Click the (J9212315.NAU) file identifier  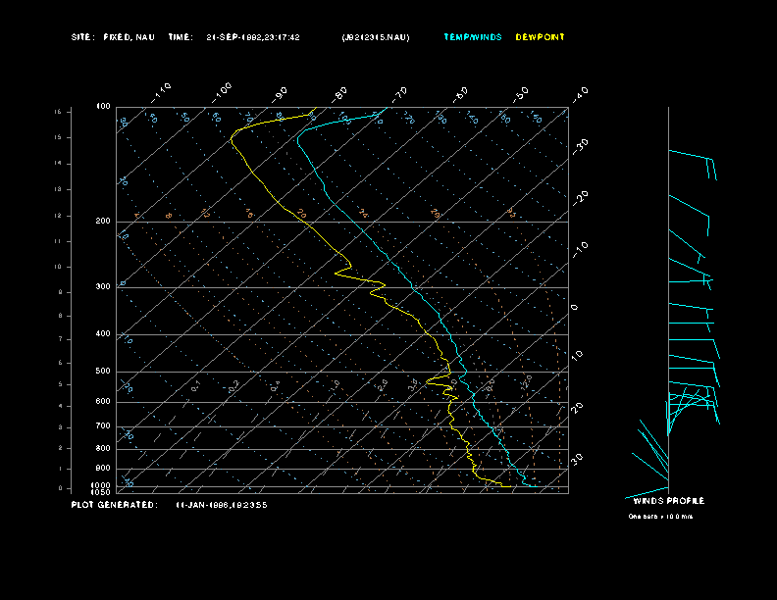(x=376, y=37)
